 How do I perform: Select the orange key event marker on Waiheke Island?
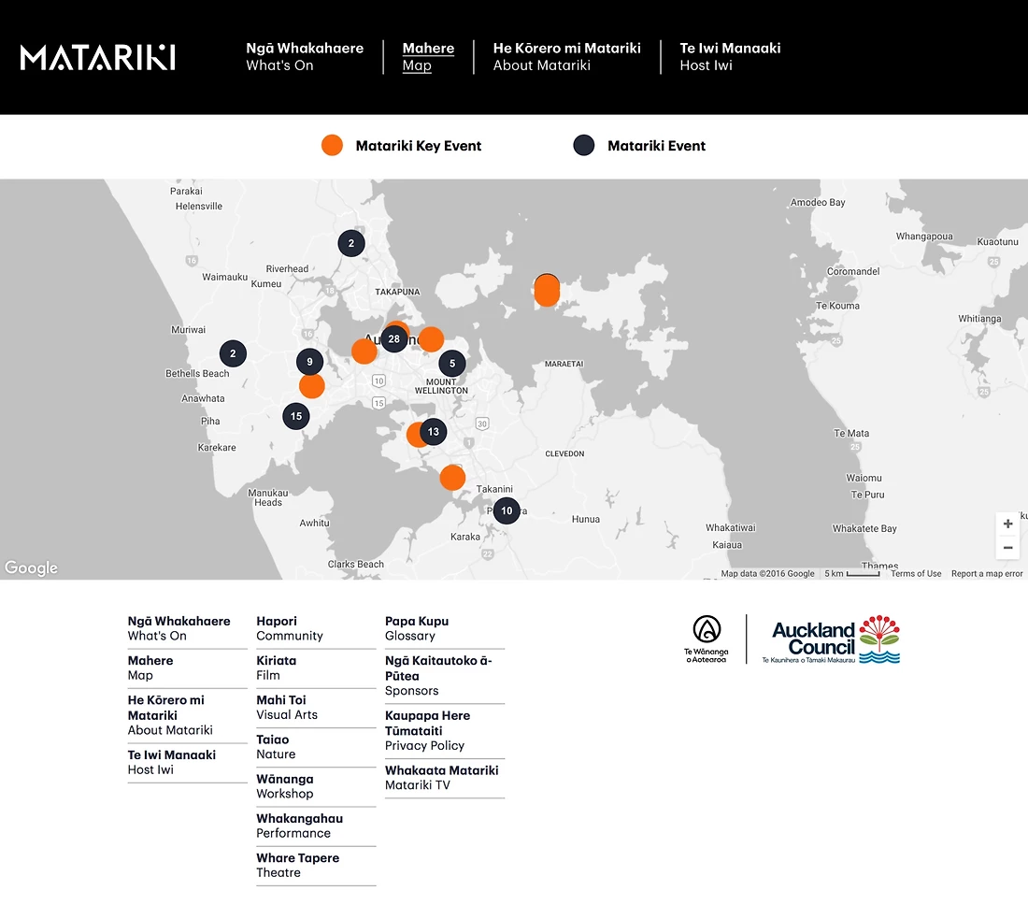click(547, 290)
